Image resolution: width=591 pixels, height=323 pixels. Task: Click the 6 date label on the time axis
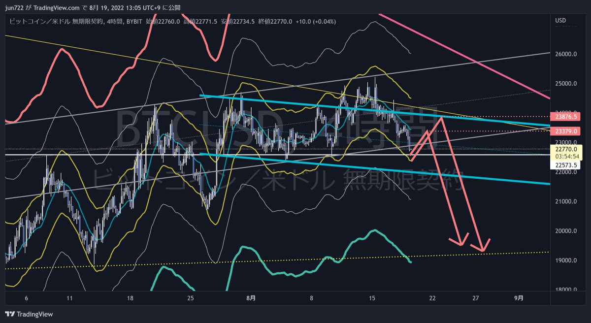(27, 298)
